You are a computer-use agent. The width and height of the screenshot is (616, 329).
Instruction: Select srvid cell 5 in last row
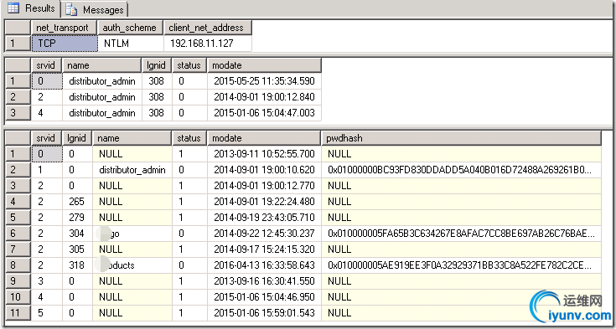46,313
